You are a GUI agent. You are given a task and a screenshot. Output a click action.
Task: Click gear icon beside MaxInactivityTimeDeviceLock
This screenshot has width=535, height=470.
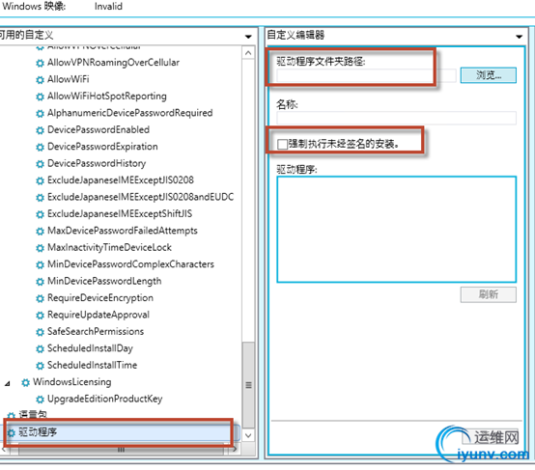tap(40, 248)
